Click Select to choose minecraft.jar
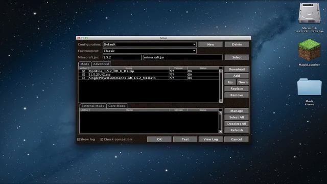 [x=237, y=57]
